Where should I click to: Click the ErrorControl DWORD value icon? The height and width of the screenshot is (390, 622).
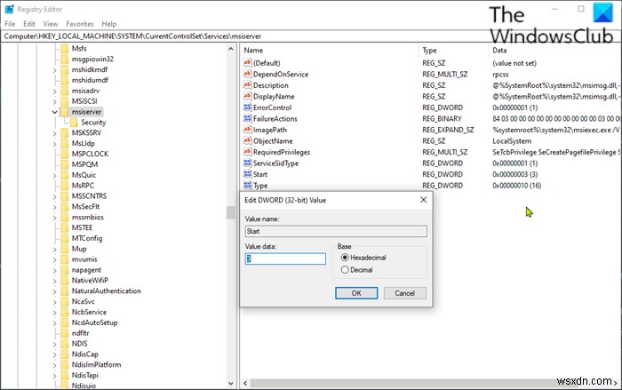(248, 107)
